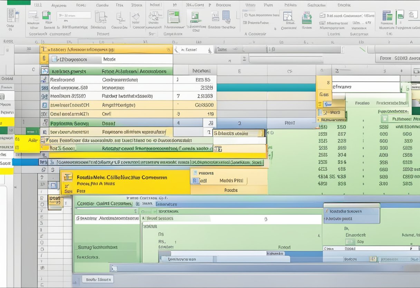This screenshot has height=288, width=420.
Task: Select the A/routs poatl entry
Action: click(x=351, y=219)
